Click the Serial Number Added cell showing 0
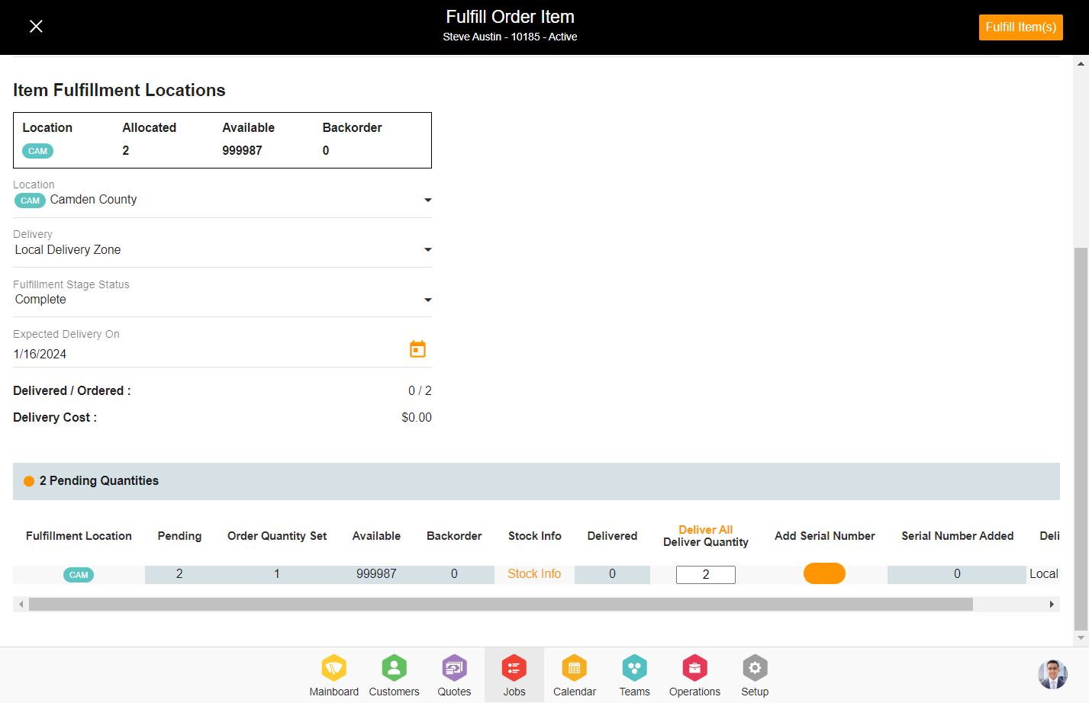The height and width of the screenshot is (703, 1089). pyautogui.click(x=957, y=573)
